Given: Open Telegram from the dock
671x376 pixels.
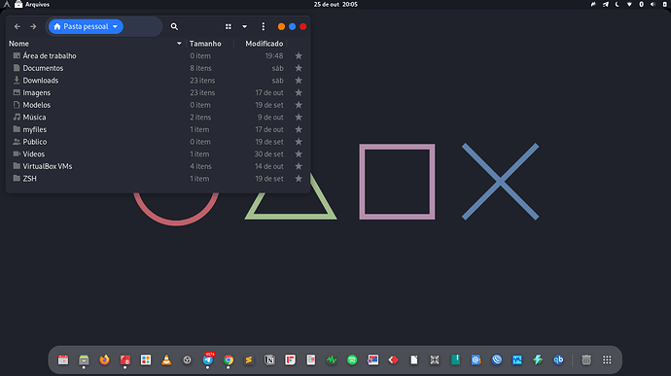Looking at the screenshot, I should coord(208,360).
